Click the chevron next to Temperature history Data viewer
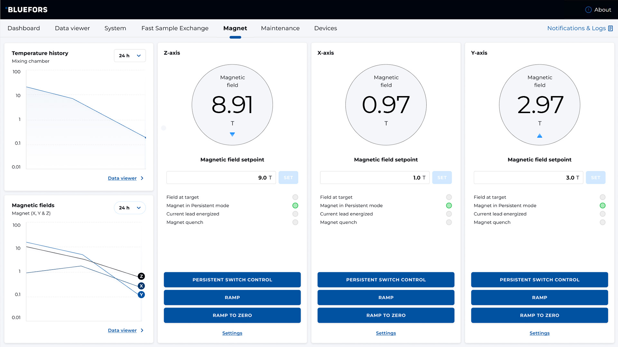Viewport: 618px width, 347px height. (142, 178)
